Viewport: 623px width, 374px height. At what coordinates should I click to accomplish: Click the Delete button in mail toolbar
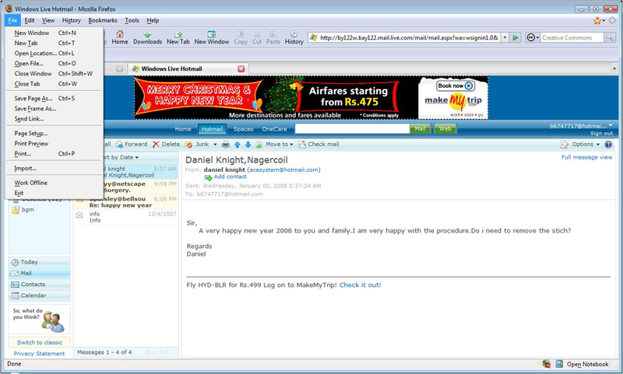(x=166, y=145)
